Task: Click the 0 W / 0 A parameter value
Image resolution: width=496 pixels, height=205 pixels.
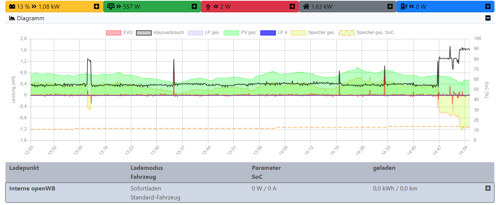Action: (x=264, y=188)
